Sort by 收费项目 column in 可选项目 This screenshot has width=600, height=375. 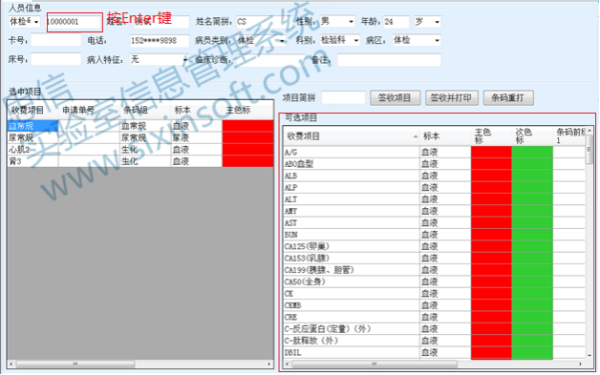coord(352,136)
